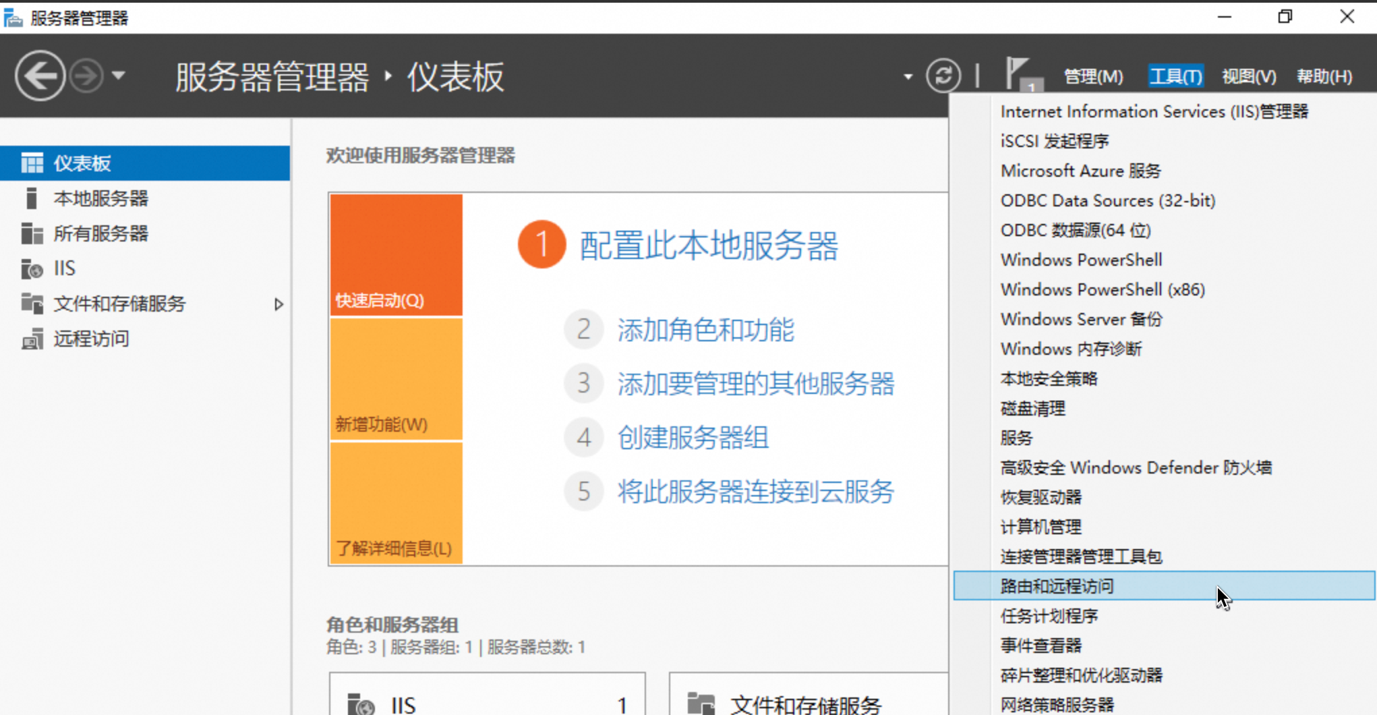Open 计算机管理 menu item
The height and width of the screenshot is (715, 1377).
click(1164, 527)
